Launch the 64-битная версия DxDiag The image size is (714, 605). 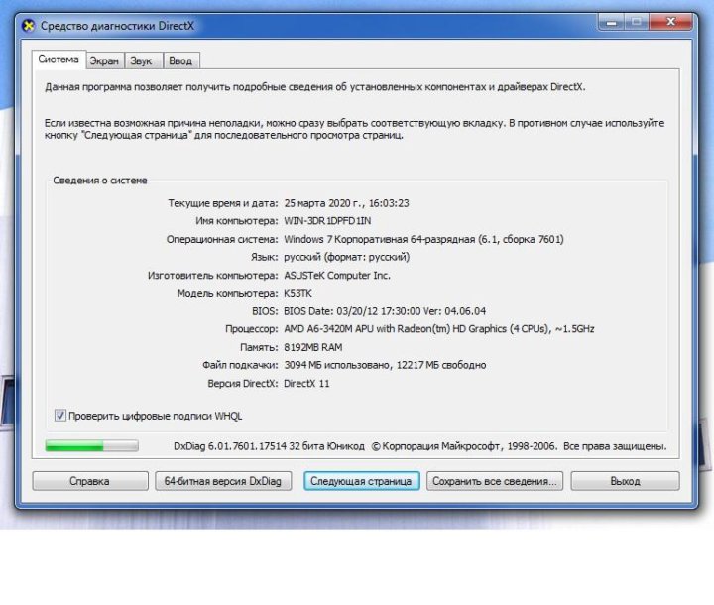(222, 481)
